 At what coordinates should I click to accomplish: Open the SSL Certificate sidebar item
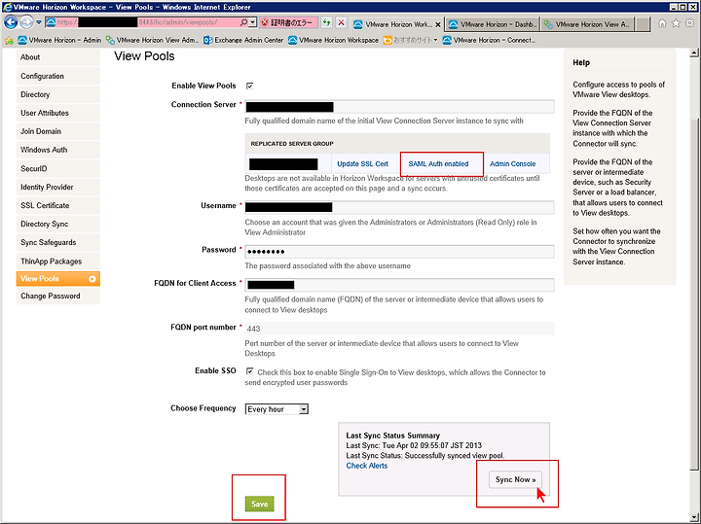click(x=58, y=205)
